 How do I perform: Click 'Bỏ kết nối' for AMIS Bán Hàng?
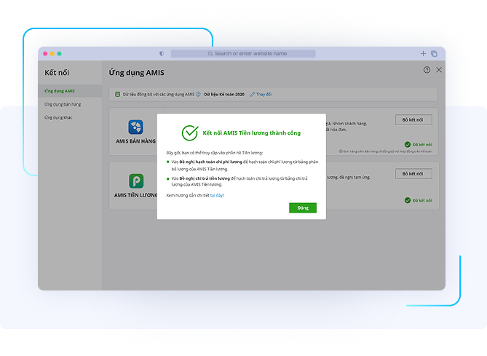415,119
